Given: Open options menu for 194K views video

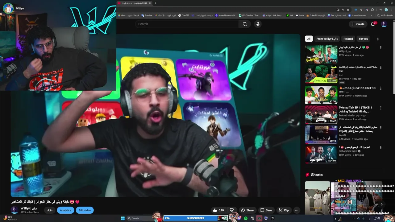Looking at the screenshot, I should pyautogui.click(x=381, y=88).
